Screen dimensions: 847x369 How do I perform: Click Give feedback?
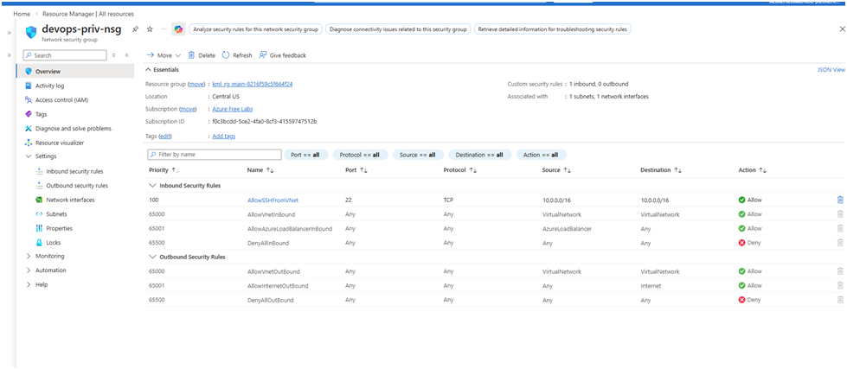point(283,55)
